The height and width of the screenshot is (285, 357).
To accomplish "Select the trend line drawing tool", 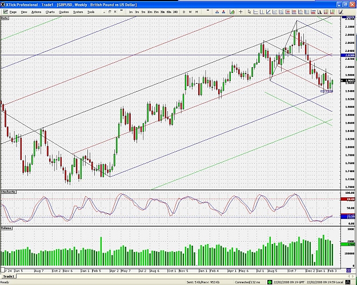I will point(268,12).
